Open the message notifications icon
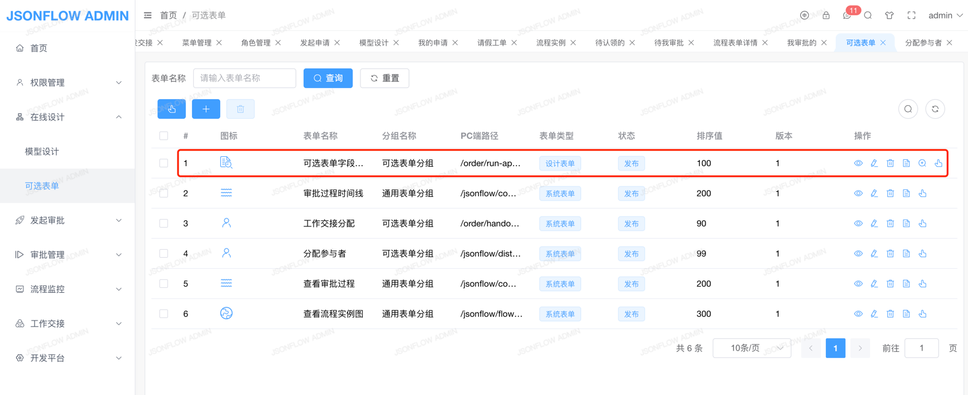Screen dimensions: 968x395 pos(847,15)
